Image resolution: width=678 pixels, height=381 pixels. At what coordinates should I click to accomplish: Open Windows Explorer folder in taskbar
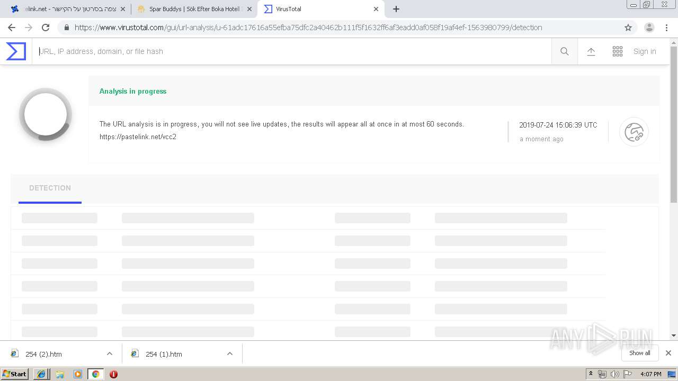[x=60, y=374]
